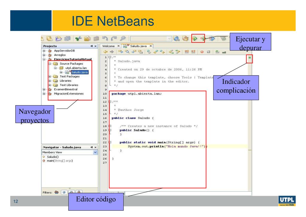Select the Test Packages folder
The width and height of the screenshot is (306, 217).
click(70, 76)
